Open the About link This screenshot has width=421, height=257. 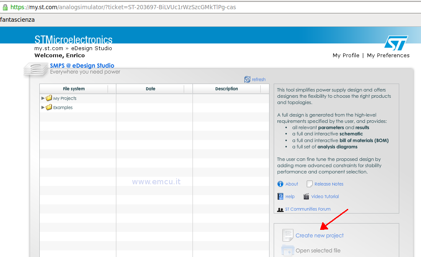click(x=292, y=184)
